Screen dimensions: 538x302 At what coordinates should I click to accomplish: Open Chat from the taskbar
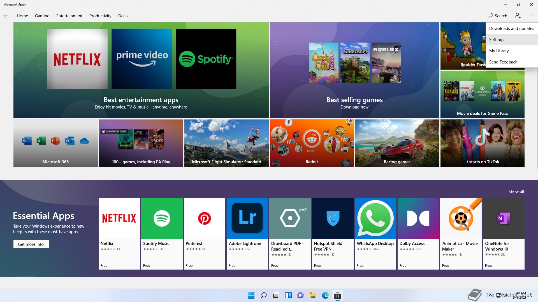tap(300, 295)
